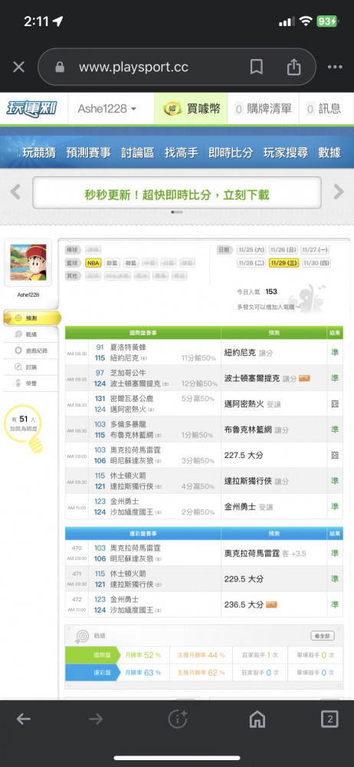354x767 pixels.
Task: Choose date 11/25 (六)
Action: (x=251, y=249)
